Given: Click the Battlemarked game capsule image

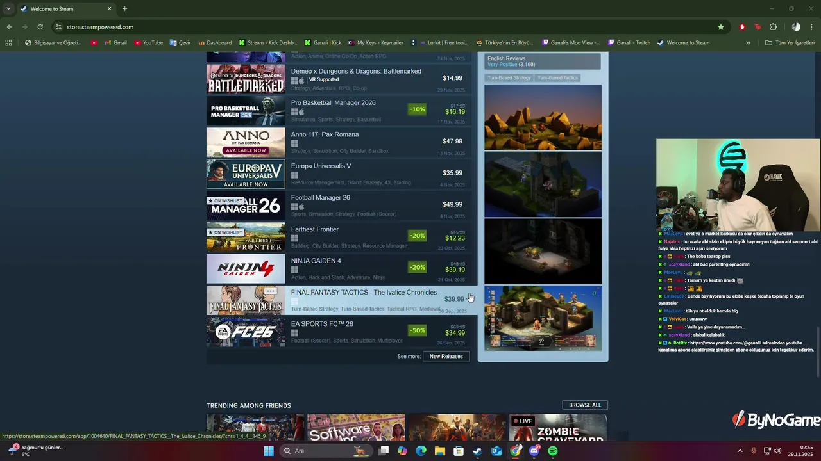Looking at the screenshot, I should coord(246,79).
